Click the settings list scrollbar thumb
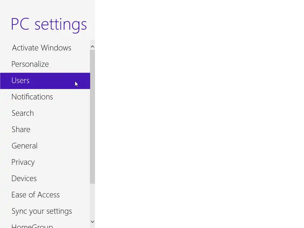The width and height of the screenshot is (304, 228). 93,117
